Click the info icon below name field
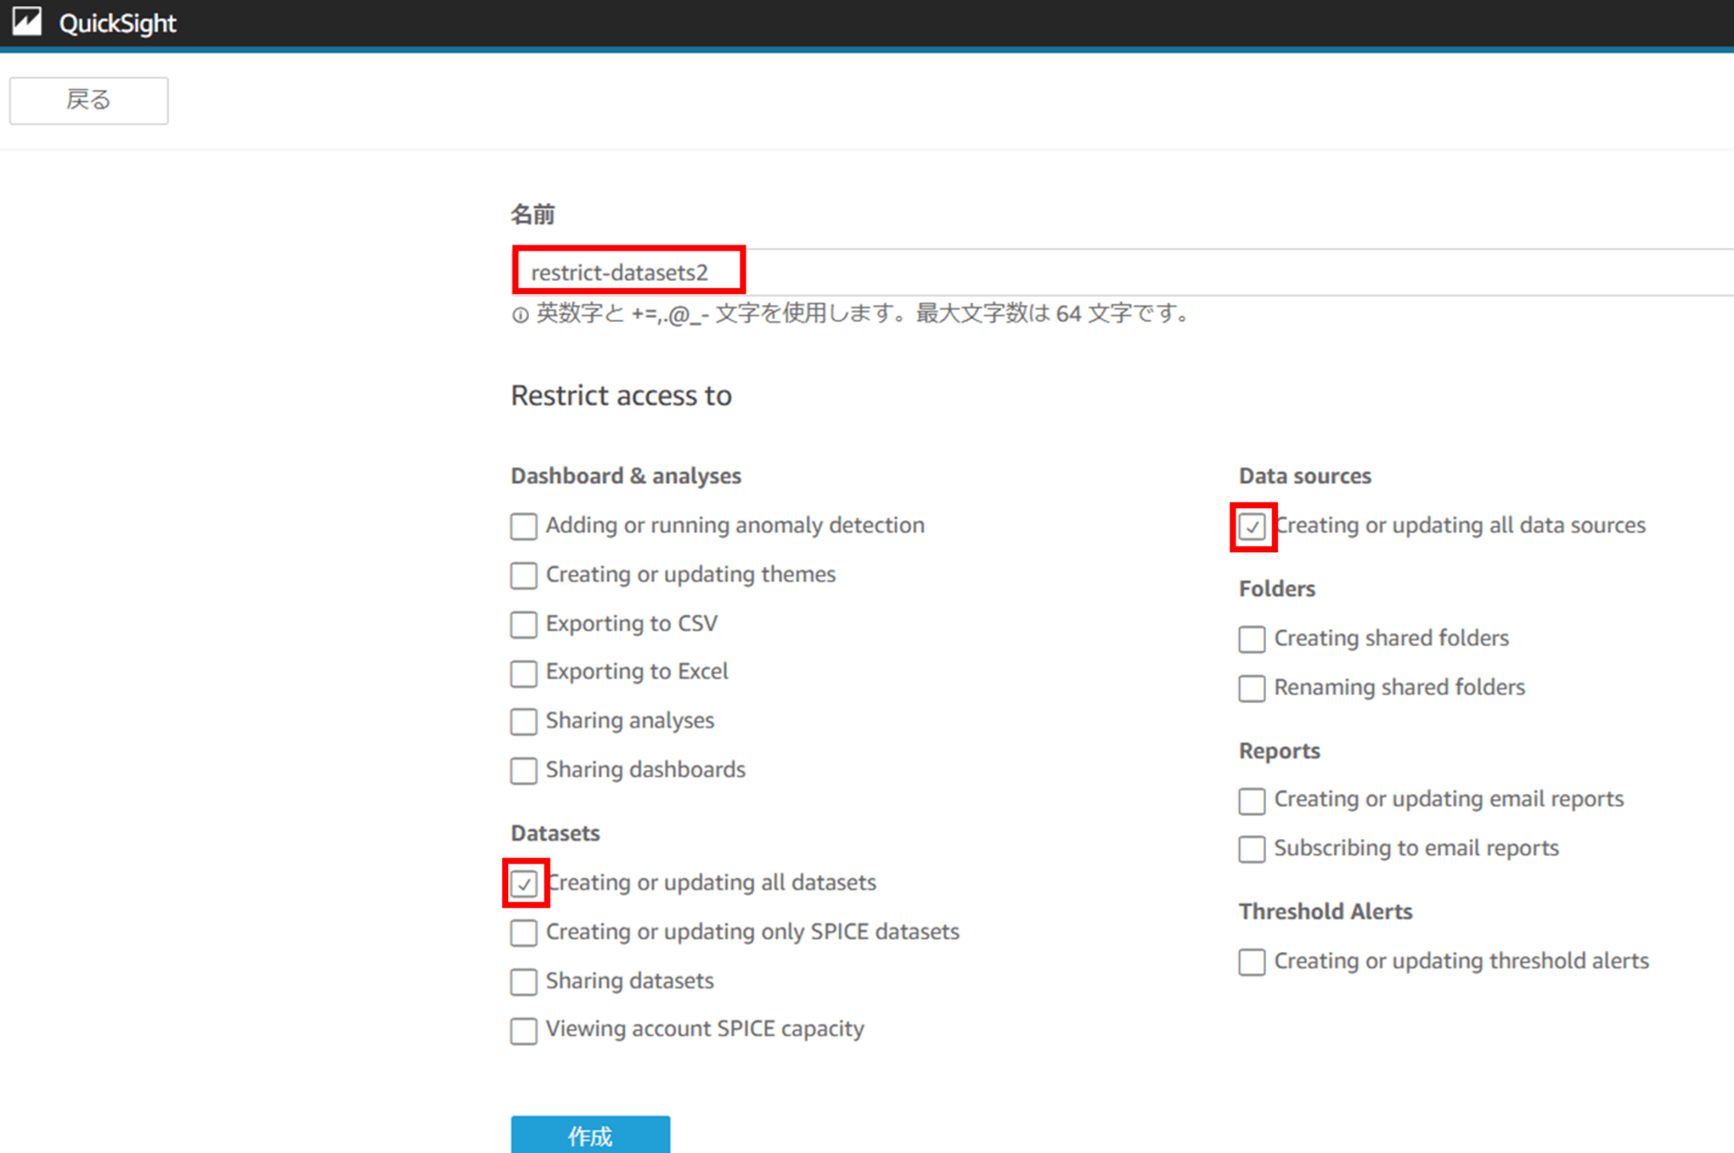This screenshot has height=1153, width=1734. 519,316
